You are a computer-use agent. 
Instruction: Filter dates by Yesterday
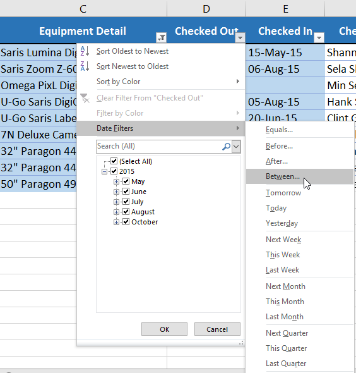click(x=300, y=223)
